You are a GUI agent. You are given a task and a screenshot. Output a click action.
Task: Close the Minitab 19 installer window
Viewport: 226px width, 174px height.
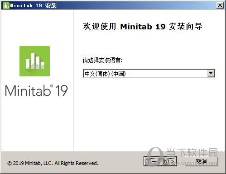click(x=220, y=5)
